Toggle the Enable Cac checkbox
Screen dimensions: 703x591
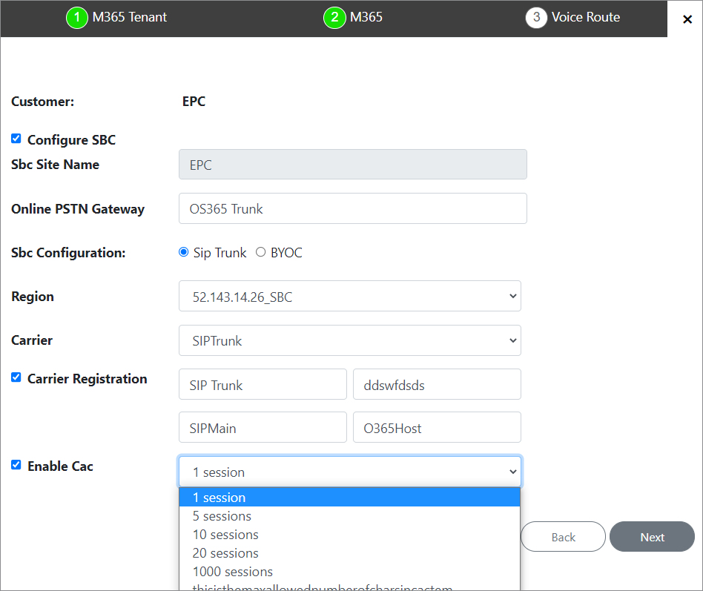point(16,464)
